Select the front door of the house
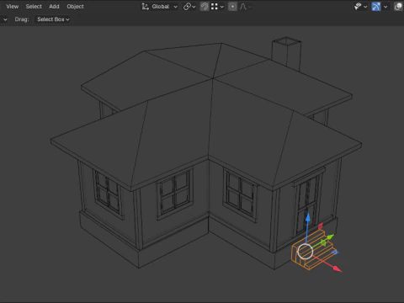404x303 pixels. (306, 204)
